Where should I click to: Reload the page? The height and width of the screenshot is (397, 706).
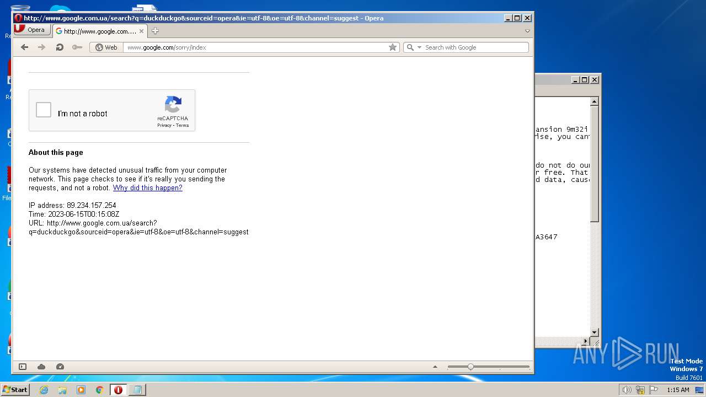coord(60,47)
